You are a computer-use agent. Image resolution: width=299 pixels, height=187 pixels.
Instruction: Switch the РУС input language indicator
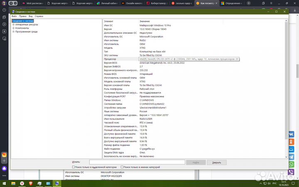274,184
